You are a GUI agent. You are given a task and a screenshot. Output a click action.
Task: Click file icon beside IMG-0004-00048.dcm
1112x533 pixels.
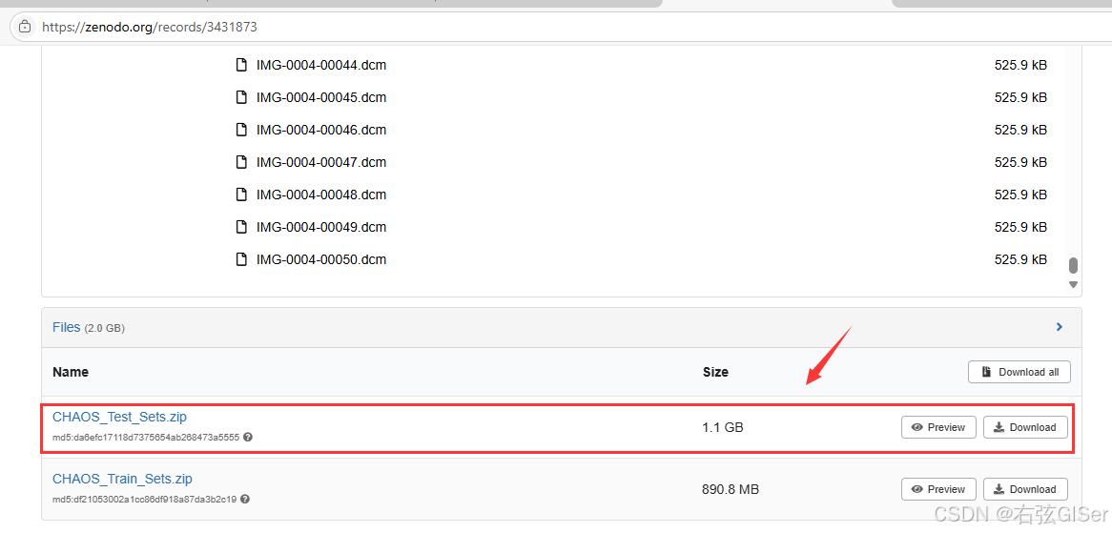point(242,195)
